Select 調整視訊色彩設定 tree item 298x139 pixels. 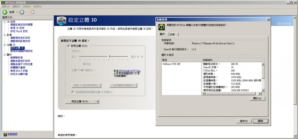pos(20,38)
